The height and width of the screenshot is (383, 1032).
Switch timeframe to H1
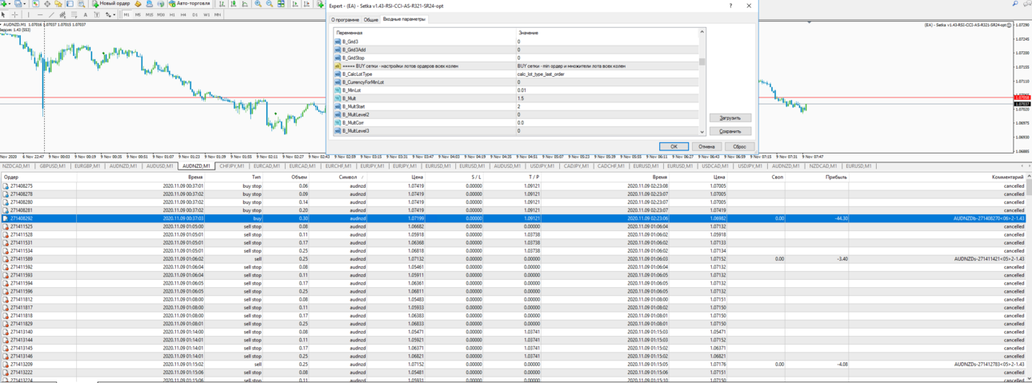[x=172, y=14]
